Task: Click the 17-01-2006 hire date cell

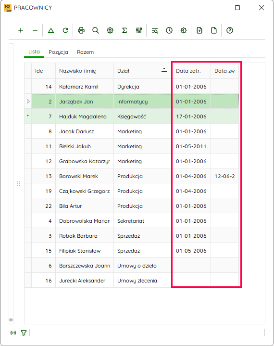Action: (x=191, y=116)
